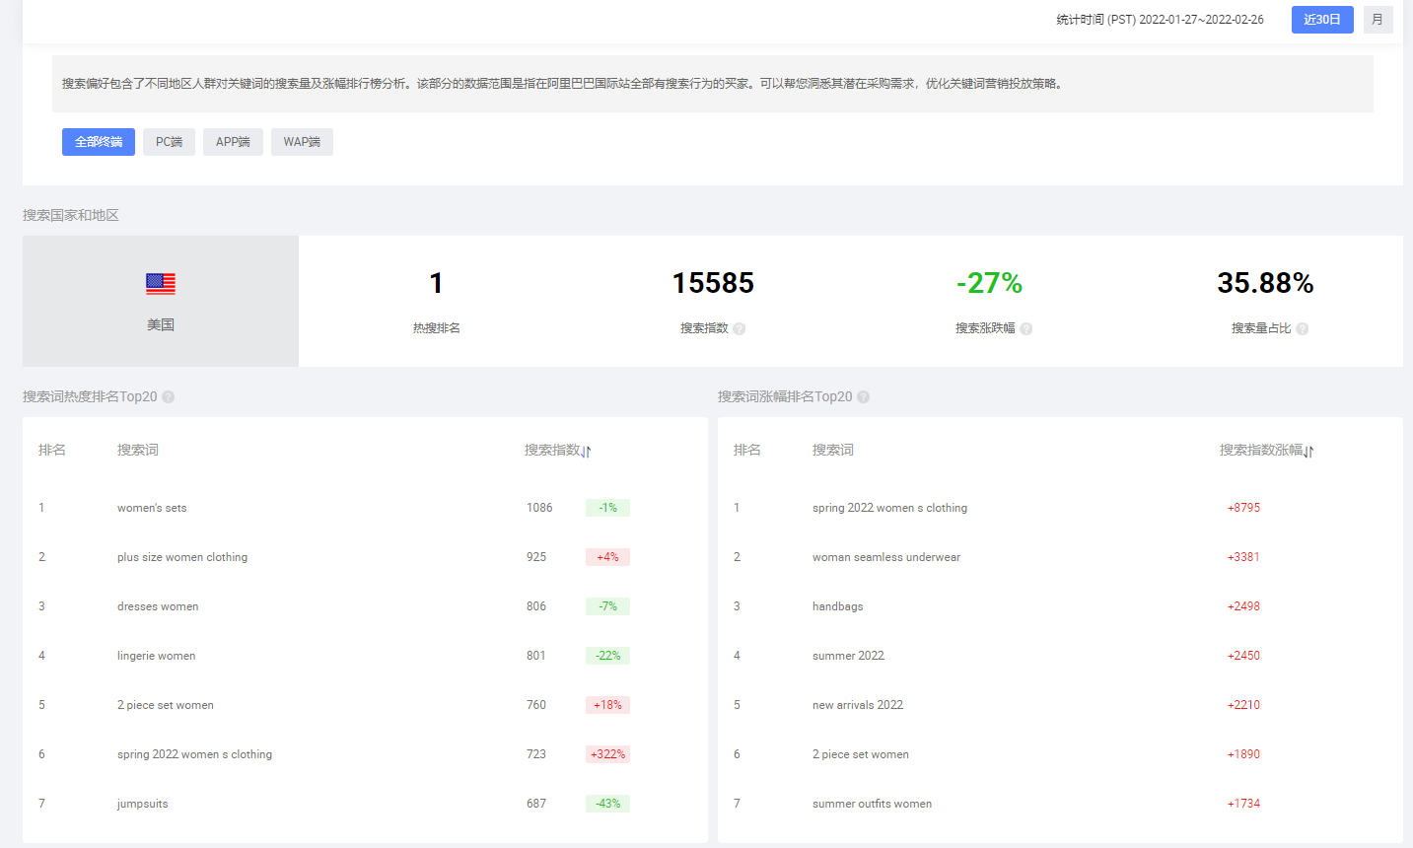Switch to the 月 time view
The height and width of the screenshot is (848, 1413).
[x=1378, y=19]
